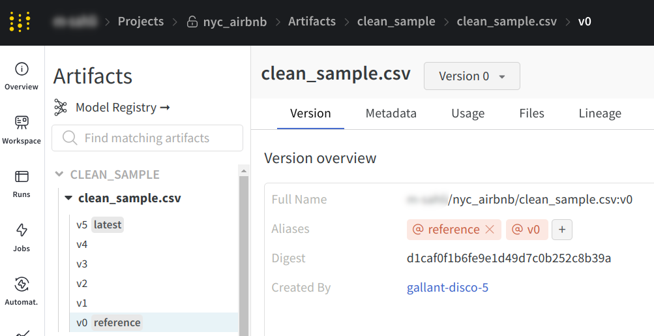
Task: Click the scrollbar up arrow in artifacts list
Action: click(x=244, y=171)
